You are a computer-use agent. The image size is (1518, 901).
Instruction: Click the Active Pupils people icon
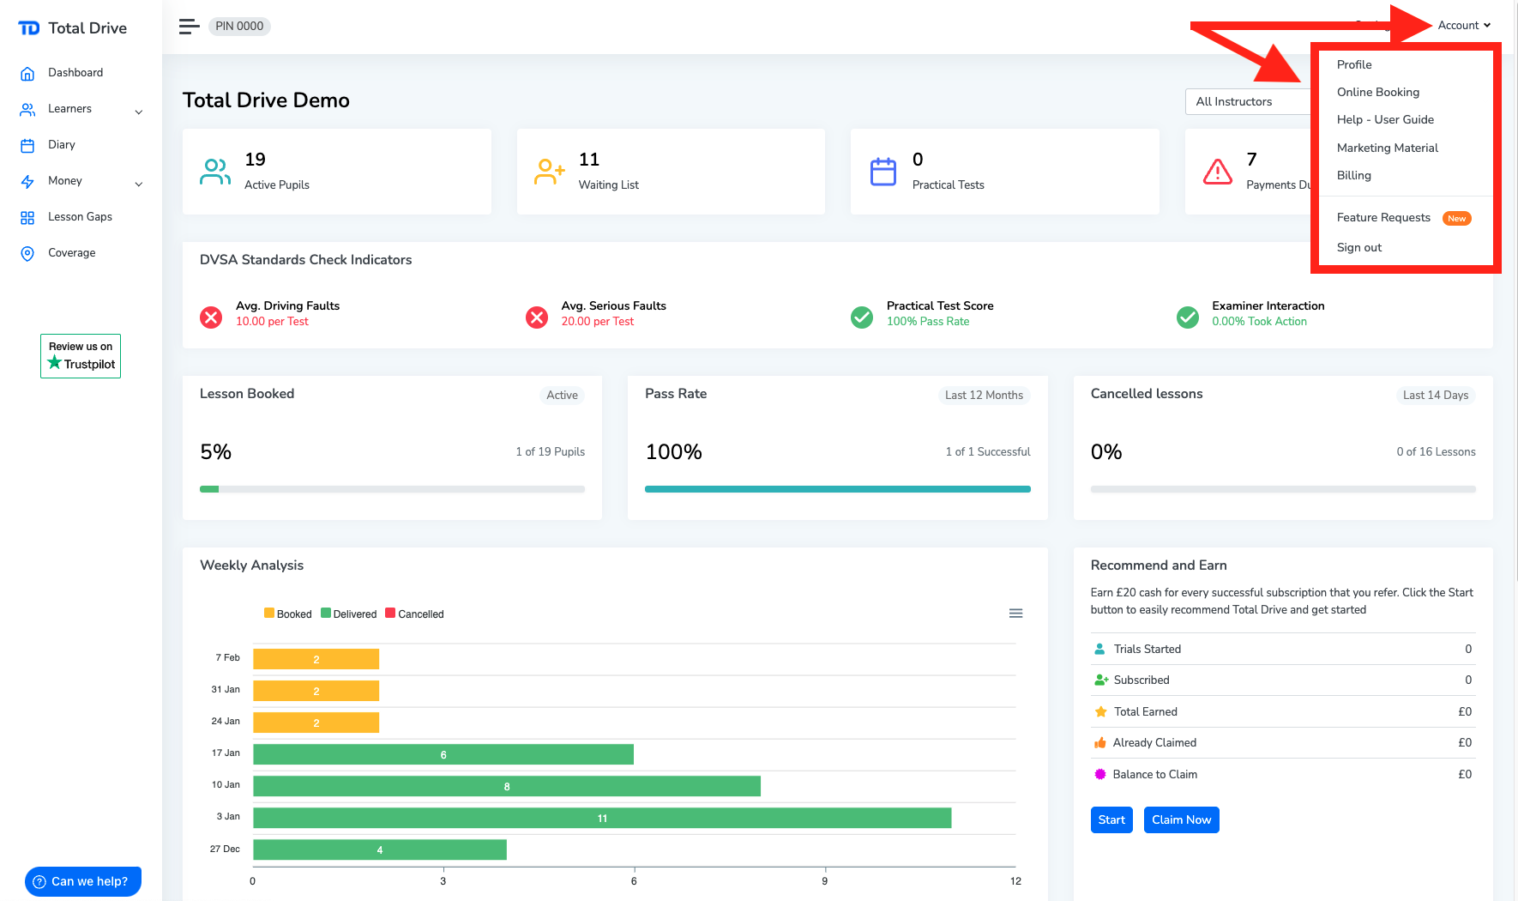215,172
